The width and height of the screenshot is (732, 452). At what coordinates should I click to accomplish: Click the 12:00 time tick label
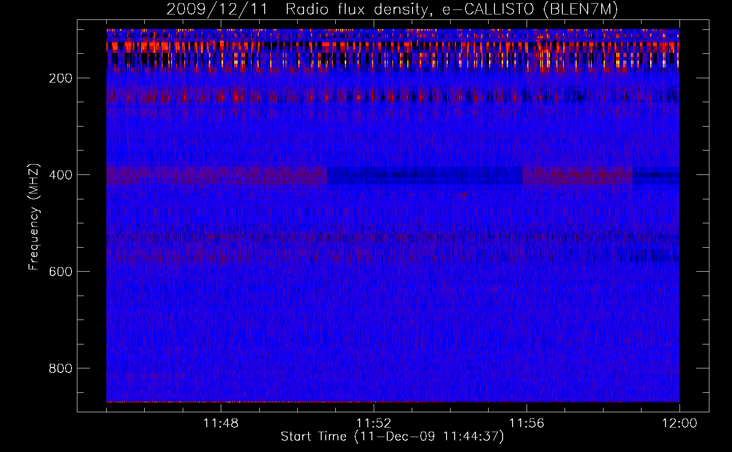pos(680,424)
